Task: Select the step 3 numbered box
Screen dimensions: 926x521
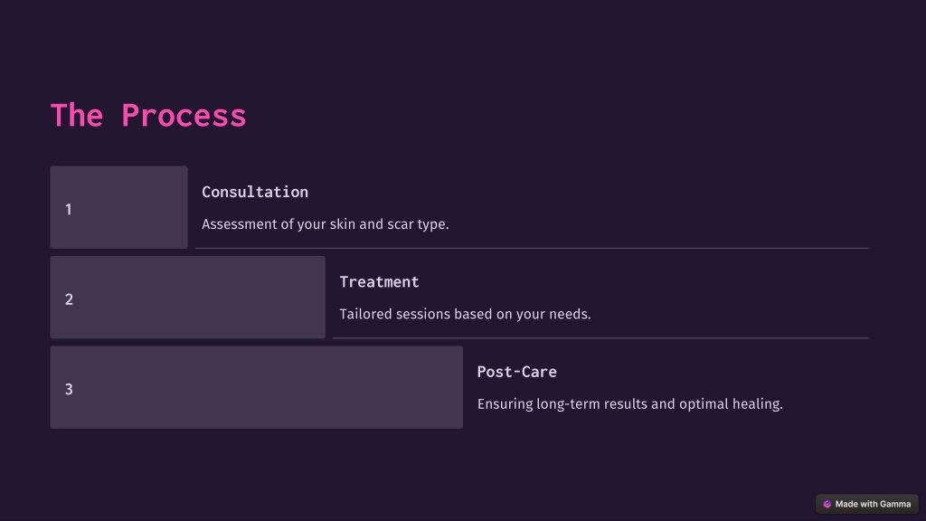Action: pyautogui.click(x=256, y=387)
